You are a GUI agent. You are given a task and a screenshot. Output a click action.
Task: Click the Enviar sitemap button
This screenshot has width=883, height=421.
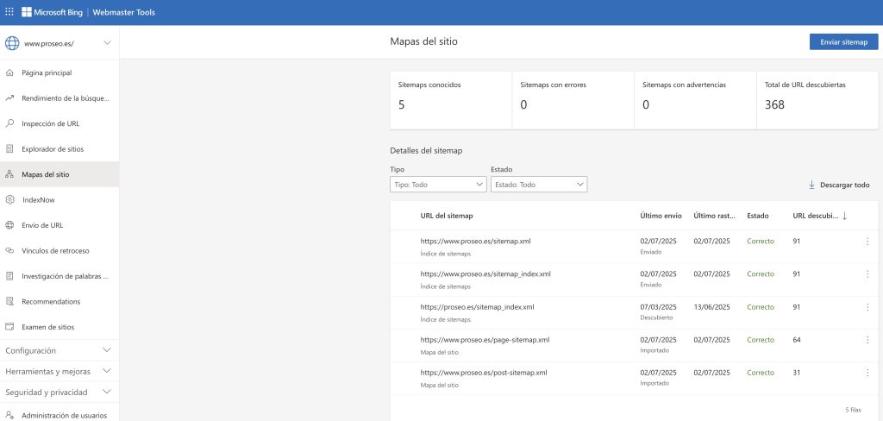pyautogui.click(x=843, y=41)
